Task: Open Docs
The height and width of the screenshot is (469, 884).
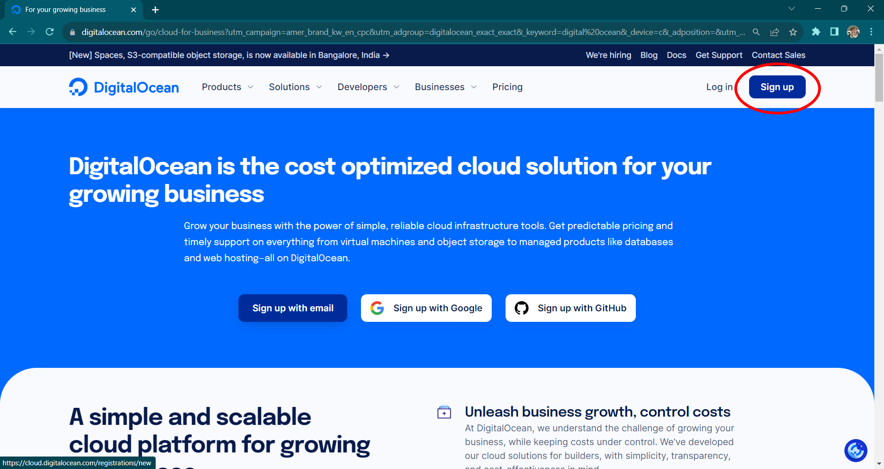Action: pos(676,55)
